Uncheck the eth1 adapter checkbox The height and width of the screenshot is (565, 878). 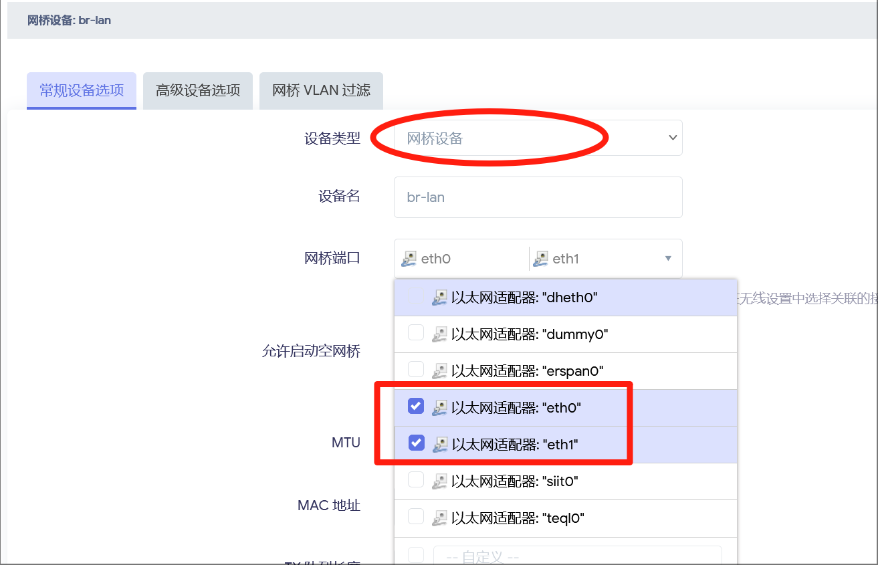pos(416,443)
